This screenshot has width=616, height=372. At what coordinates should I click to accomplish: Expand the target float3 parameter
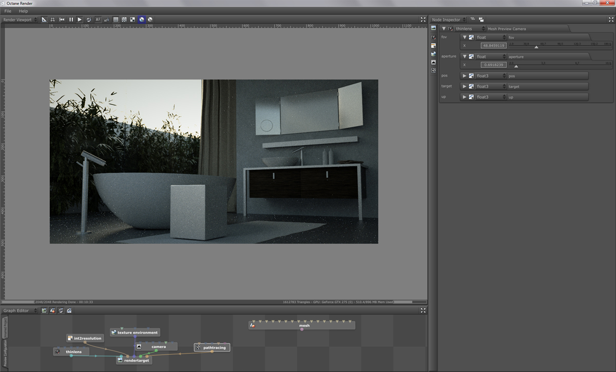465,87
